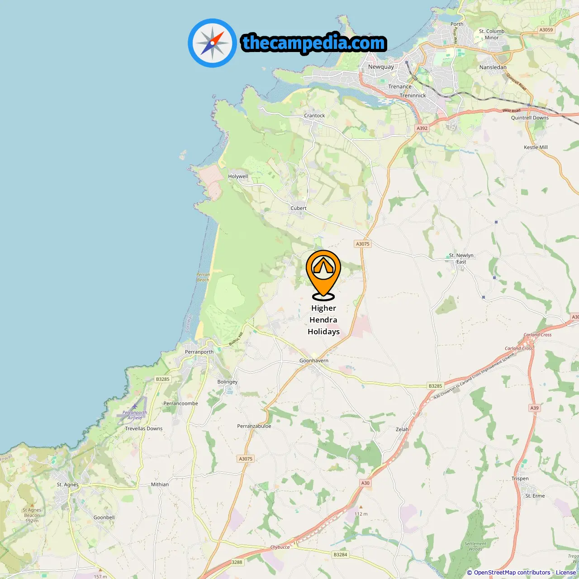Click the A39 road shield
This screenshot has height=579, width=579.
[x=534, y=408]
